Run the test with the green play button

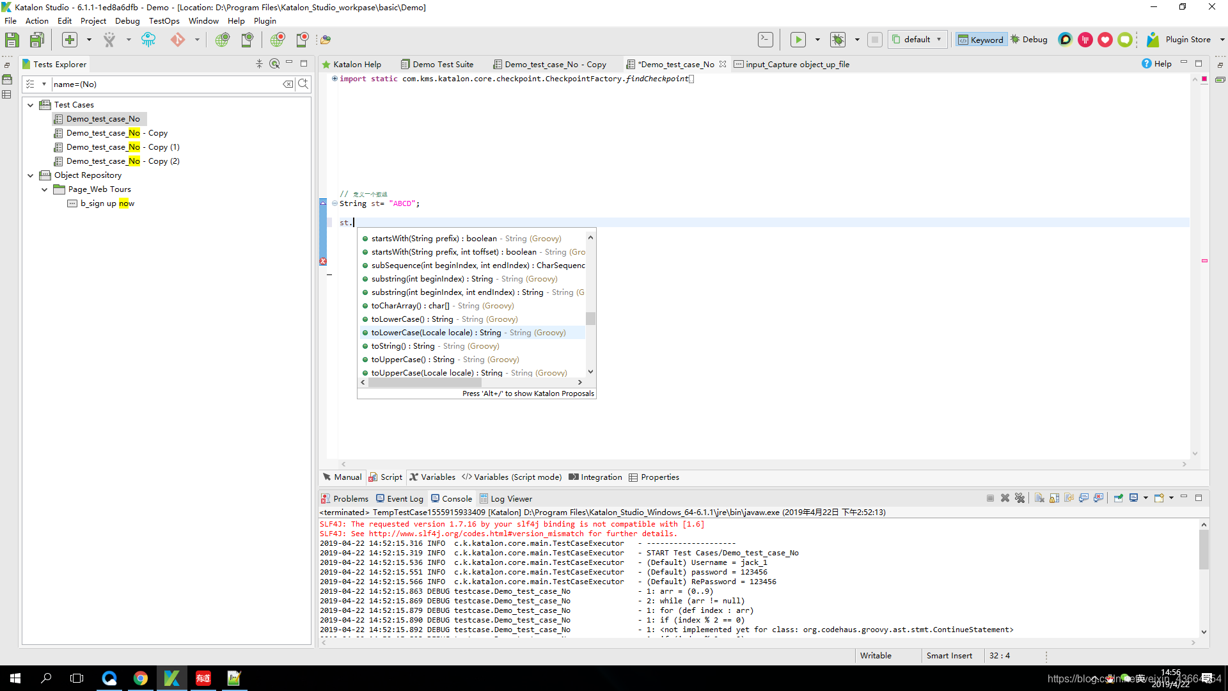coord(798,40)
